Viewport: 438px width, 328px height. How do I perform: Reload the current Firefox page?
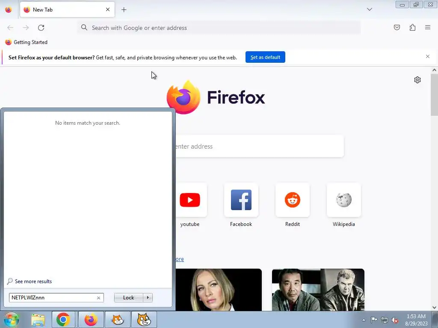click(41, 28)
